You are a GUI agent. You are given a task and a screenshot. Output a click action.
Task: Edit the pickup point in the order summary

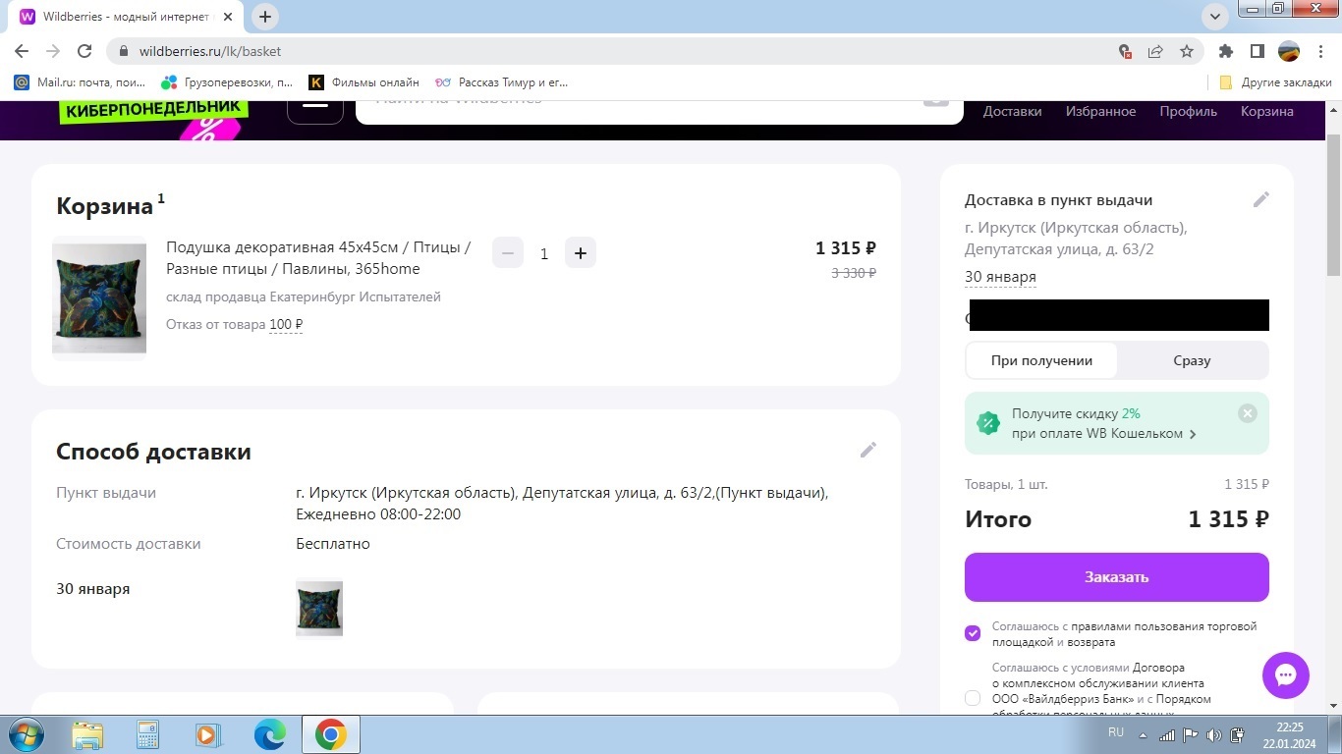pyautogui.click(x=1261, y=199)
